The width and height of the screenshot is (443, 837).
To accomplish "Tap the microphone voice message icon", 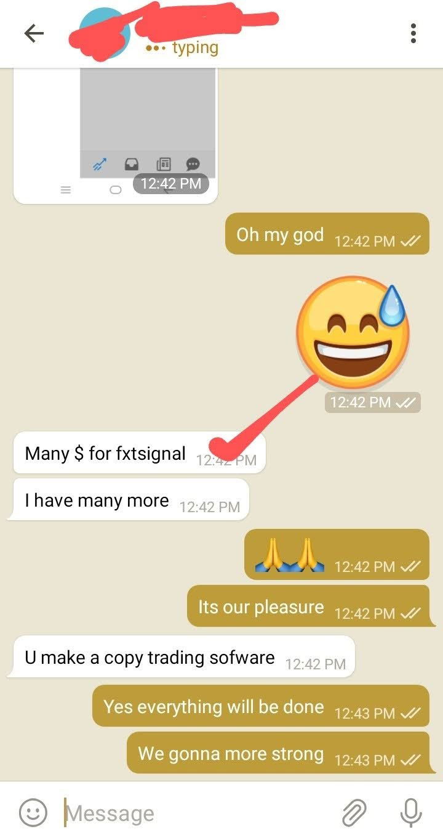I will tap(411, 813).
